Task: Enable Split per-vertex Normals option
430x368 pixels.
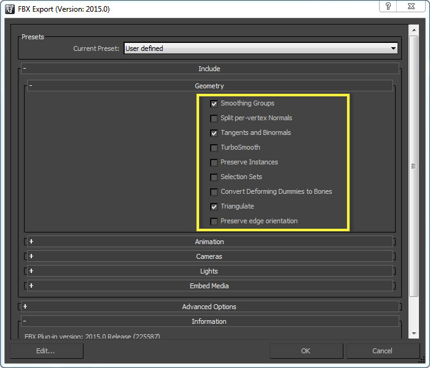Action: tap(214, 118)
